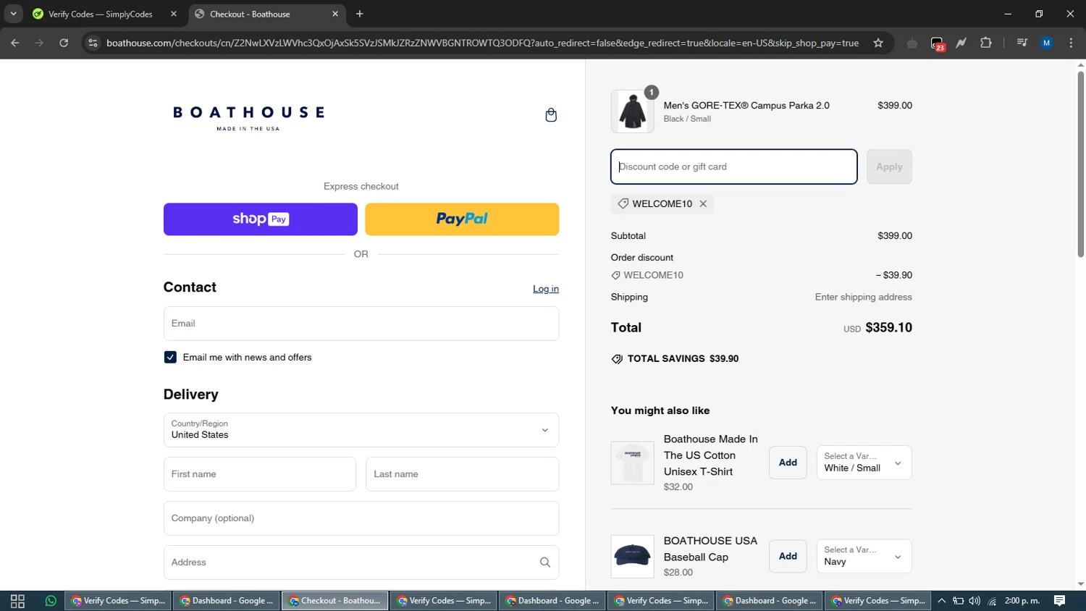The image size is (1086, 611).
Task: Open the volume control in system tray
Action: [x=975, y=601]
